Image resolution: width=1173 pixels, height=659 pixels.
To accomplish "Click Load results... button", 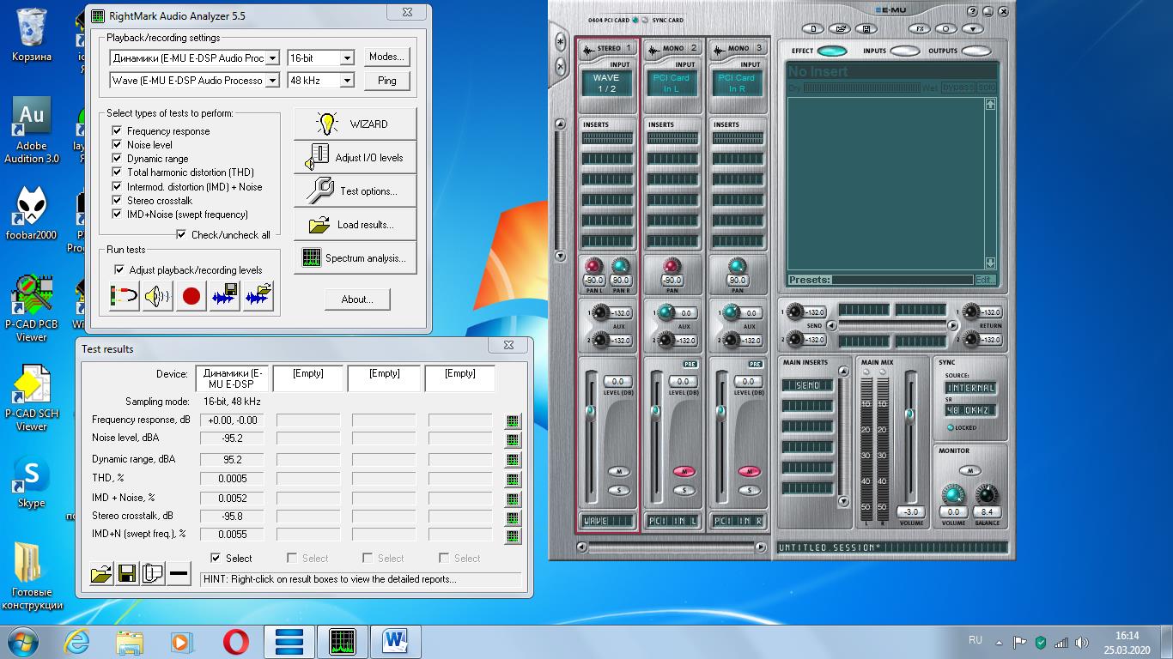I will click(x=356, y=224).
